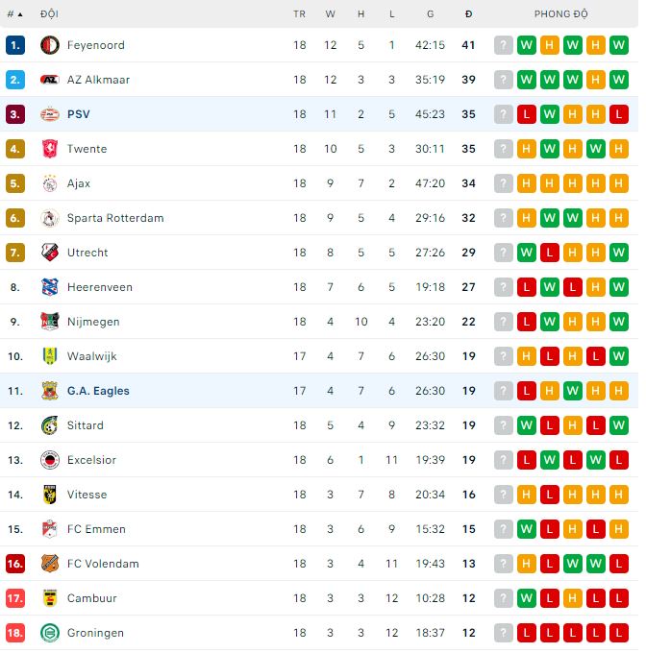Click the Utrecht team logo
Viewport: 646px width, 653px height.
(x=50, y=253)
